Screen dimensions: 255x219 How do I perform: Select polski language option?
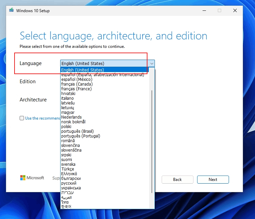pos(105,126)
